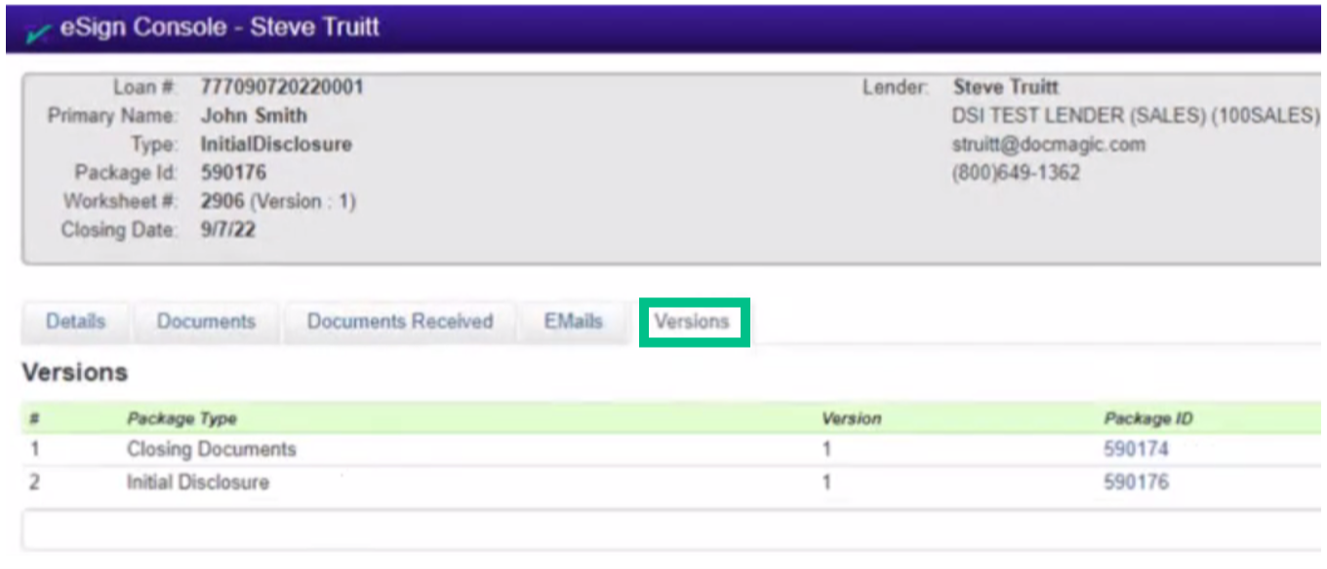Viewport: 1327px width, 569px height.
Task: Click the Version column header
Action: coord(851,419)
